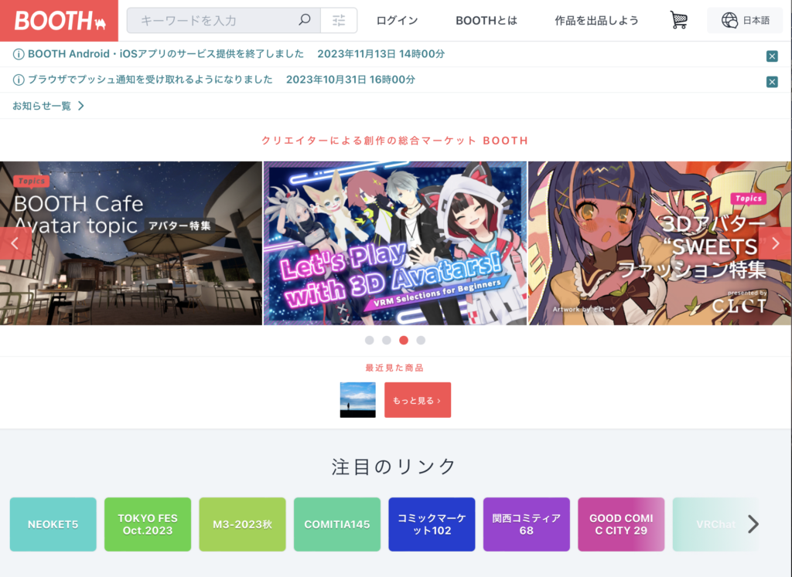Click the search magnifier icon
The height and width of the screenshot is (577, 792).
pyautogui.click(x=305, y=21)
